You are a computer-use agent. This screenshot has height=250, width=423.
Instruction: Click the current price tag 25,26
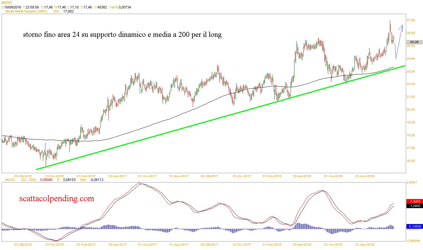[414, 42]
